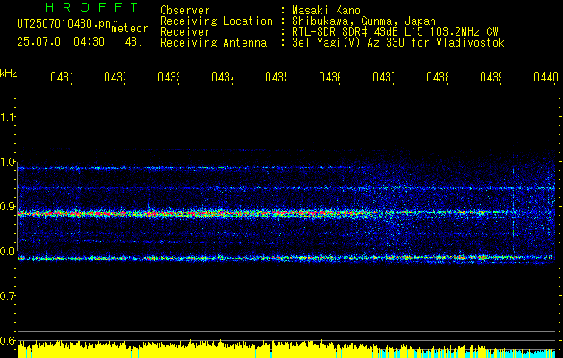The image size is (563, 358).
Task: Click the 0.8 kHz frequency axis label
Action: point(7,251)
